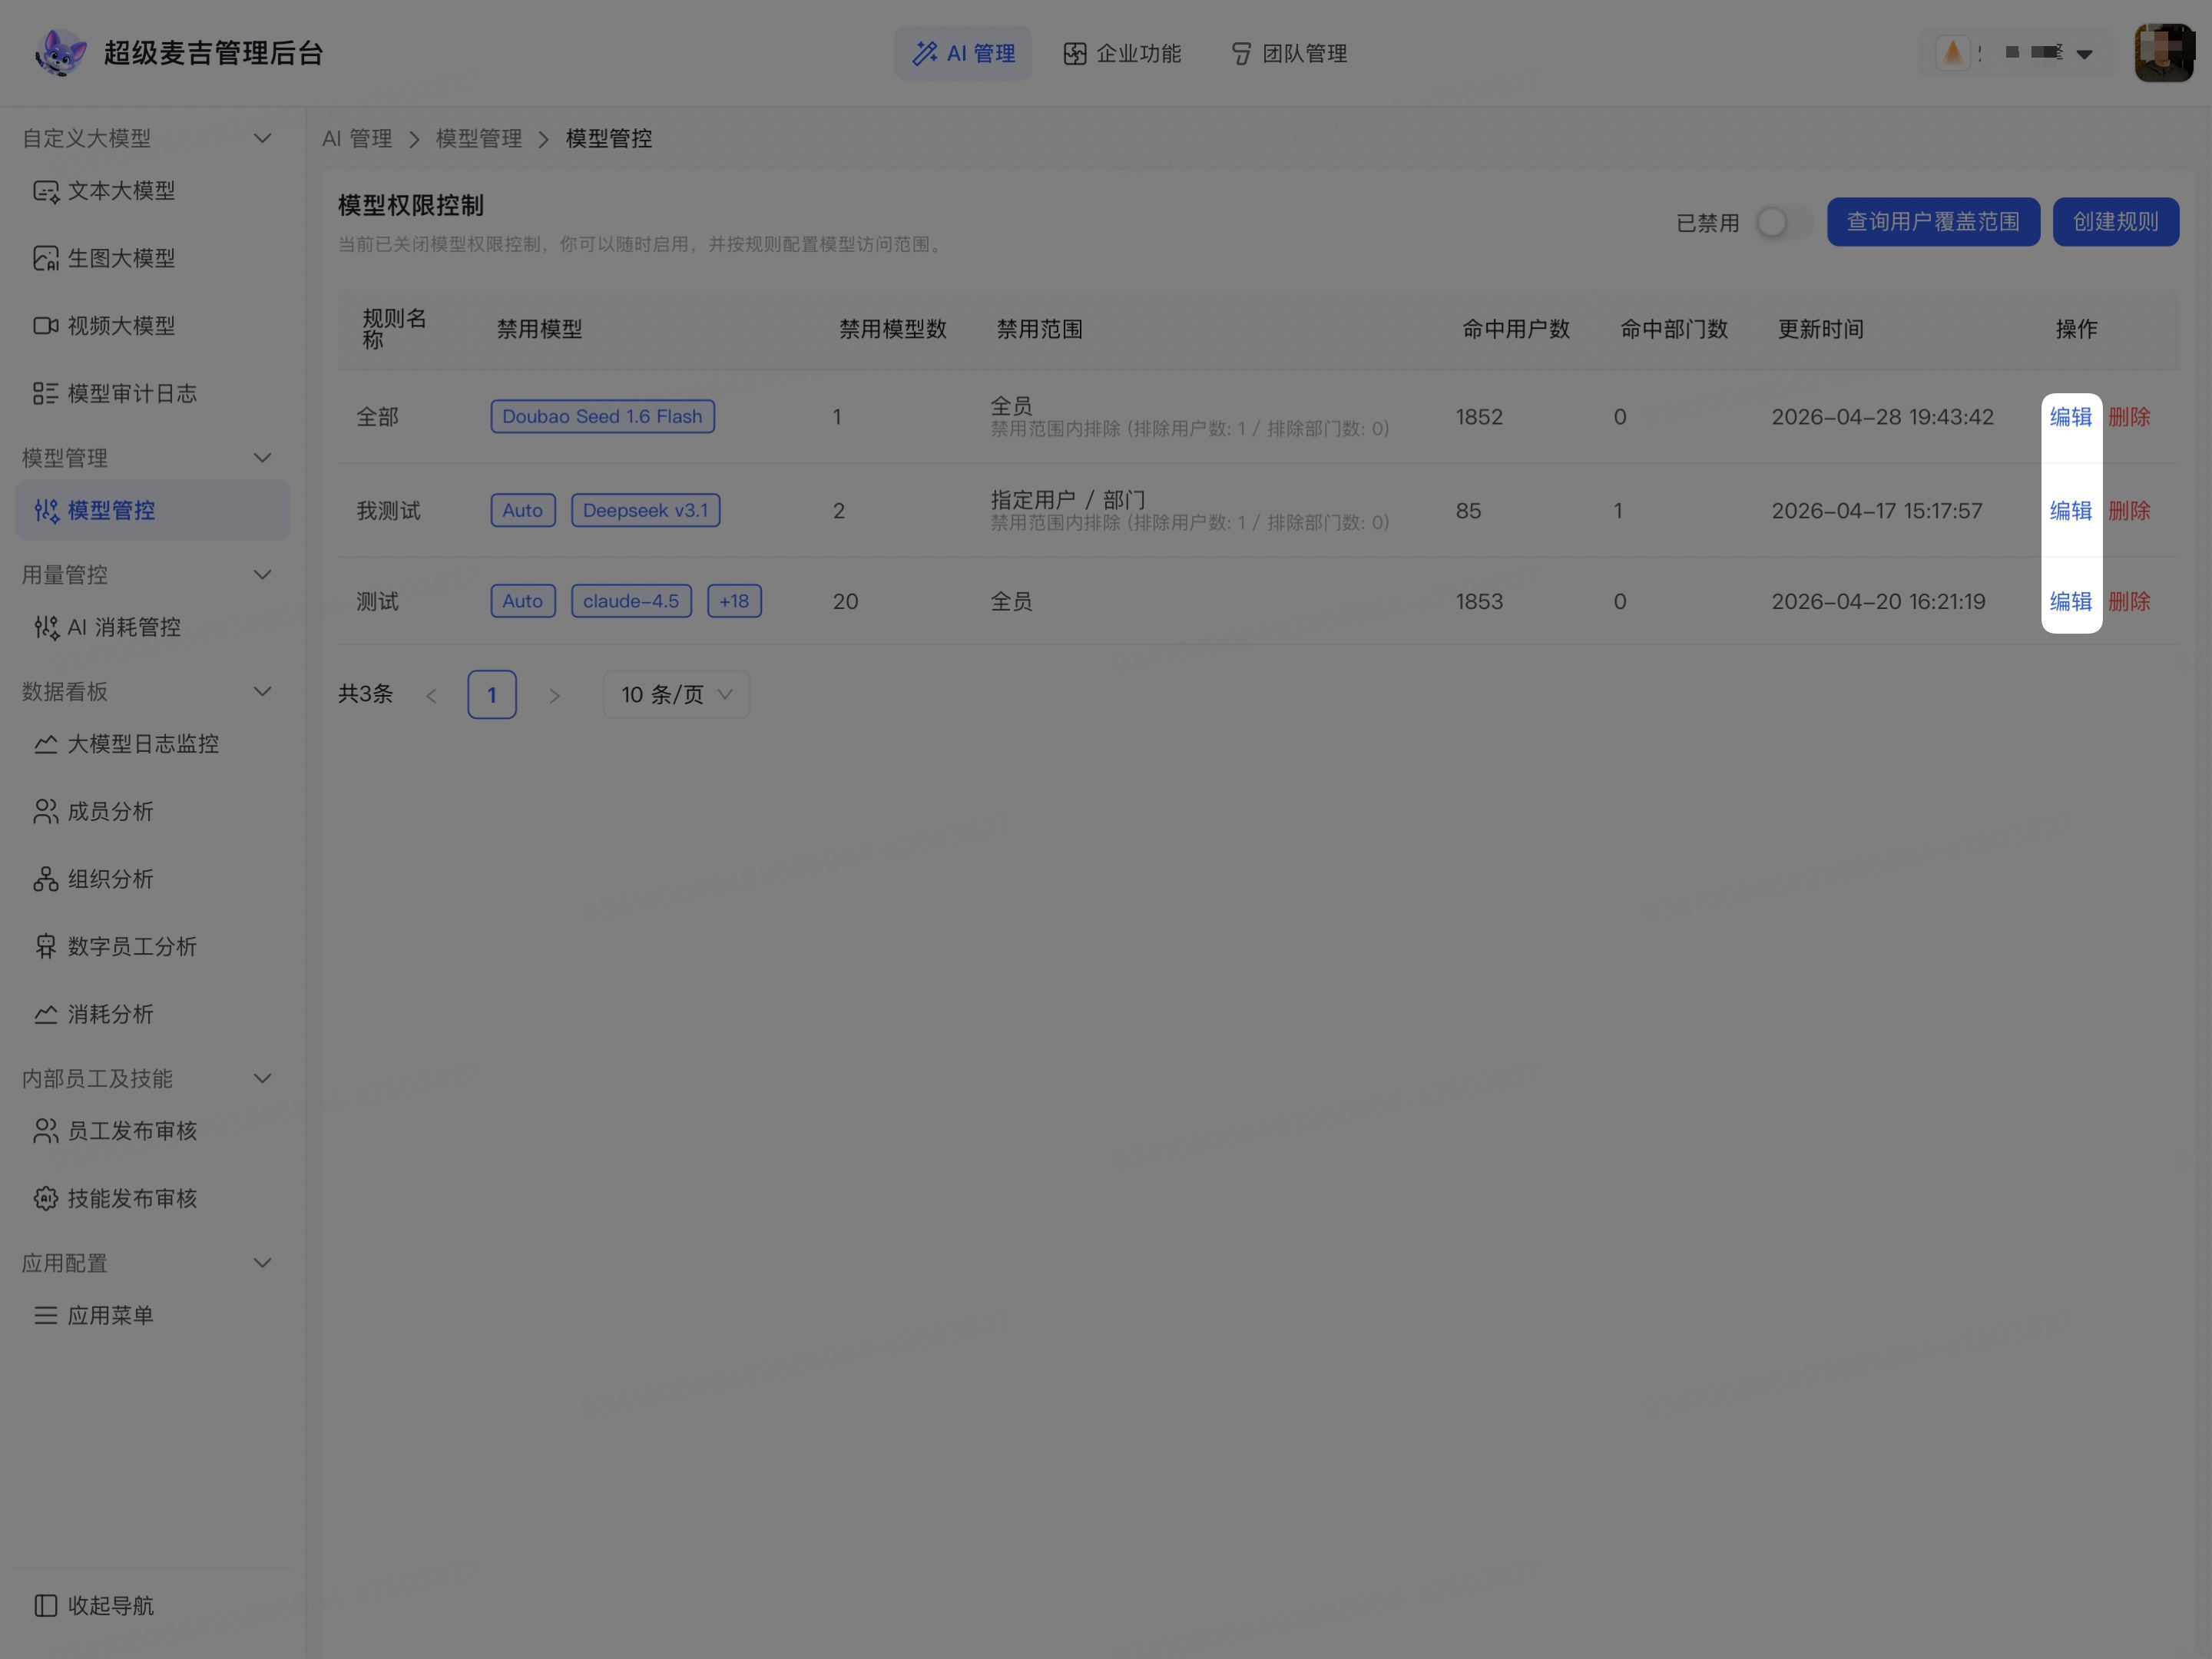Click the fox mascot logo
Screen dimensions: 2212x1659
pyautogui.click(x=60, y=52)
